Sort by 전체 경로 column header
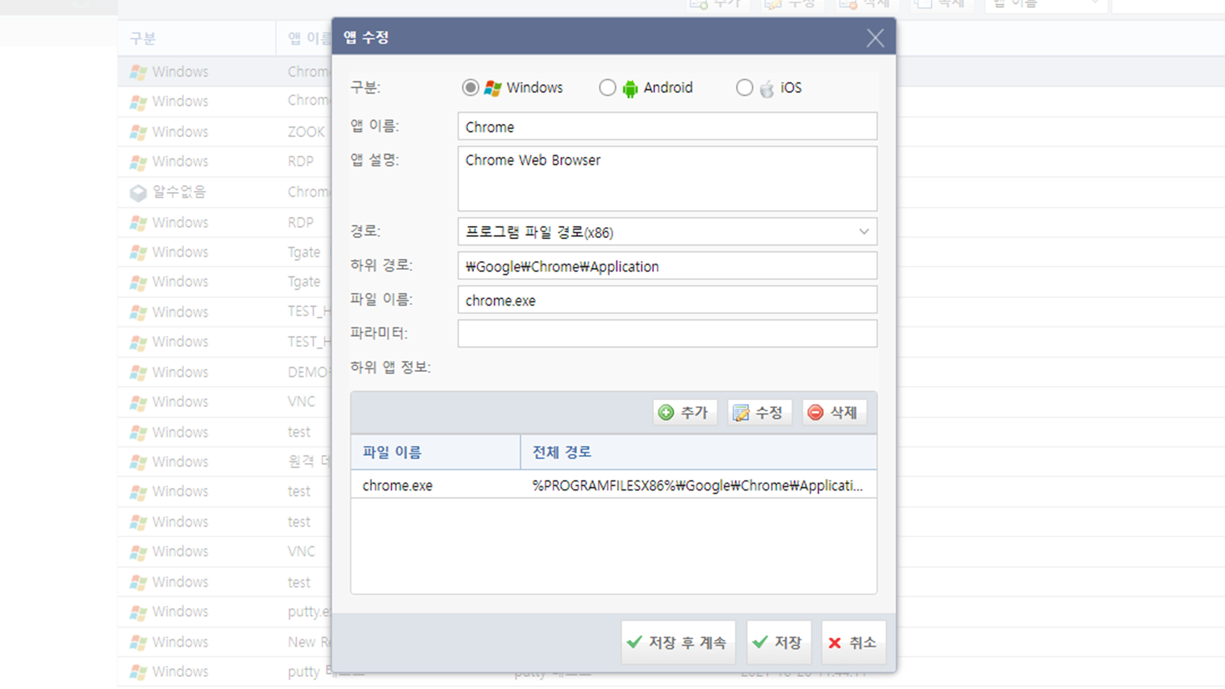 point(699,452)
